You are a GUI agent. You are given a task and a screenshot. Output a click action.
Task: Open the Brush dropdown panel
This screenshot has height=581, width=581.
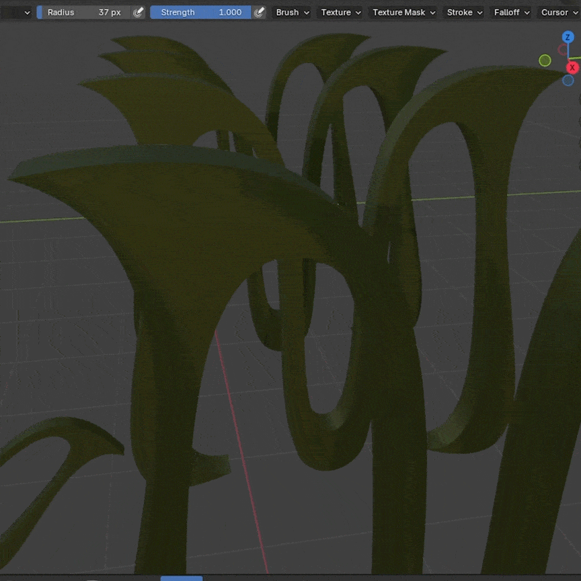293,12
